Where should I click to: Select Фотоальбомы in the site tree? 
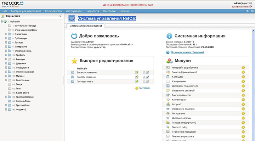(x=23, y=101)
